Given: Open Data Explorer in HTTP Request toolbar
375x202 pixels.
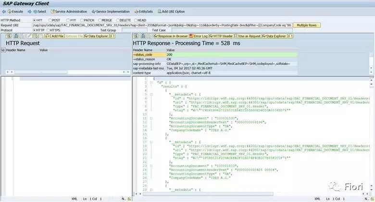Looking at the screenshot, I should 97,36.
